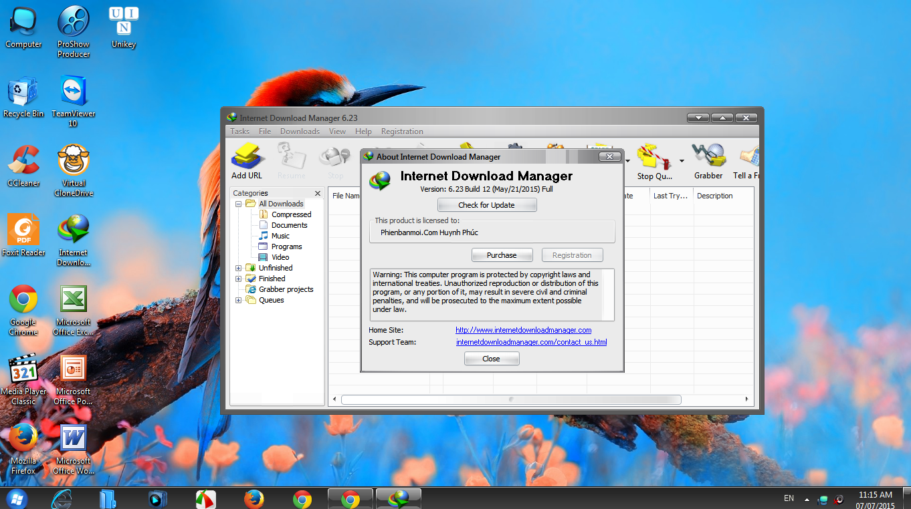The height and width of the screenshot is (509, 911).
Task: Collapse the All Downloads tree node
Action: point(238,204)
